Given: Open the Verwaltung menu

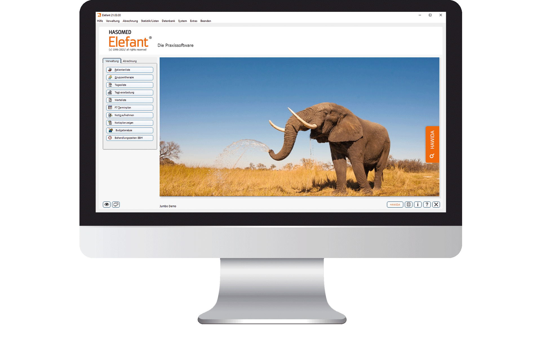Looking at the screenshot, I should pos(113,21).
